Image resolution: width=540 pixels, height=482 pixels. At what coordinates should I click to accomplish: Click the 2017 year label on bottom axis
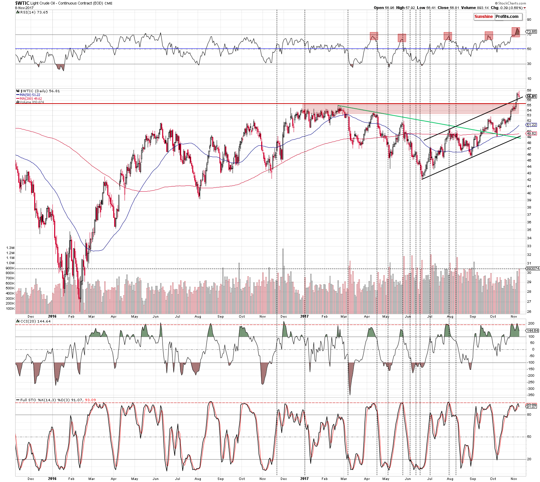[x=304, y=479]
